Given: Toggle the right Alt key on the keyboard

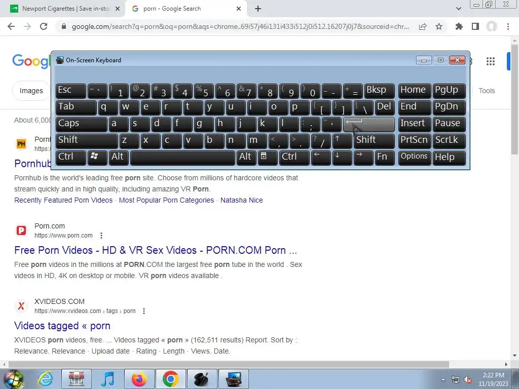Looking at the screenshot, I should pos(247,158).
